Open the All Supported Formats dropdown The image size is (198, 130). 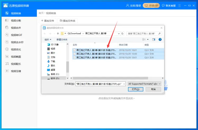coord(144,84)
